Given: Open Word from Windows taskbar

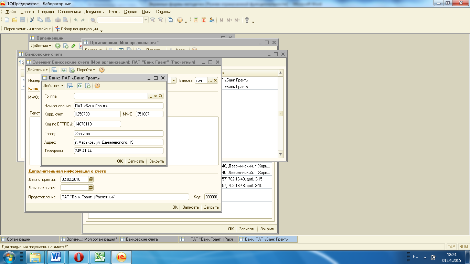Looking at the screenshot, I should click(x=56, y=257).
